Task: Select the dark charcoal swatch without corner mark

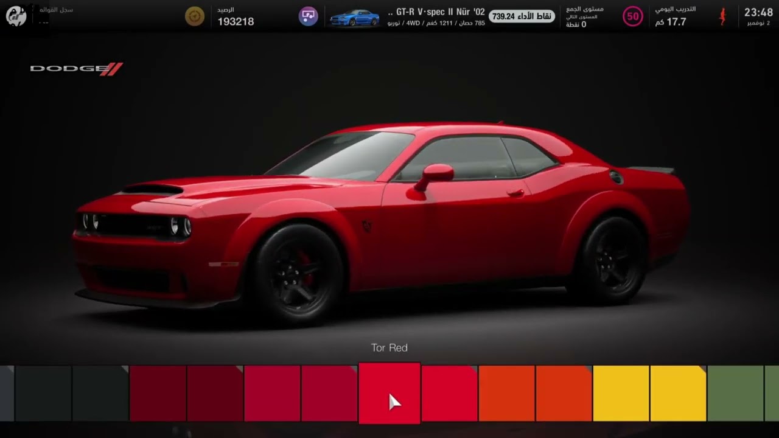Action: [43, 393]
